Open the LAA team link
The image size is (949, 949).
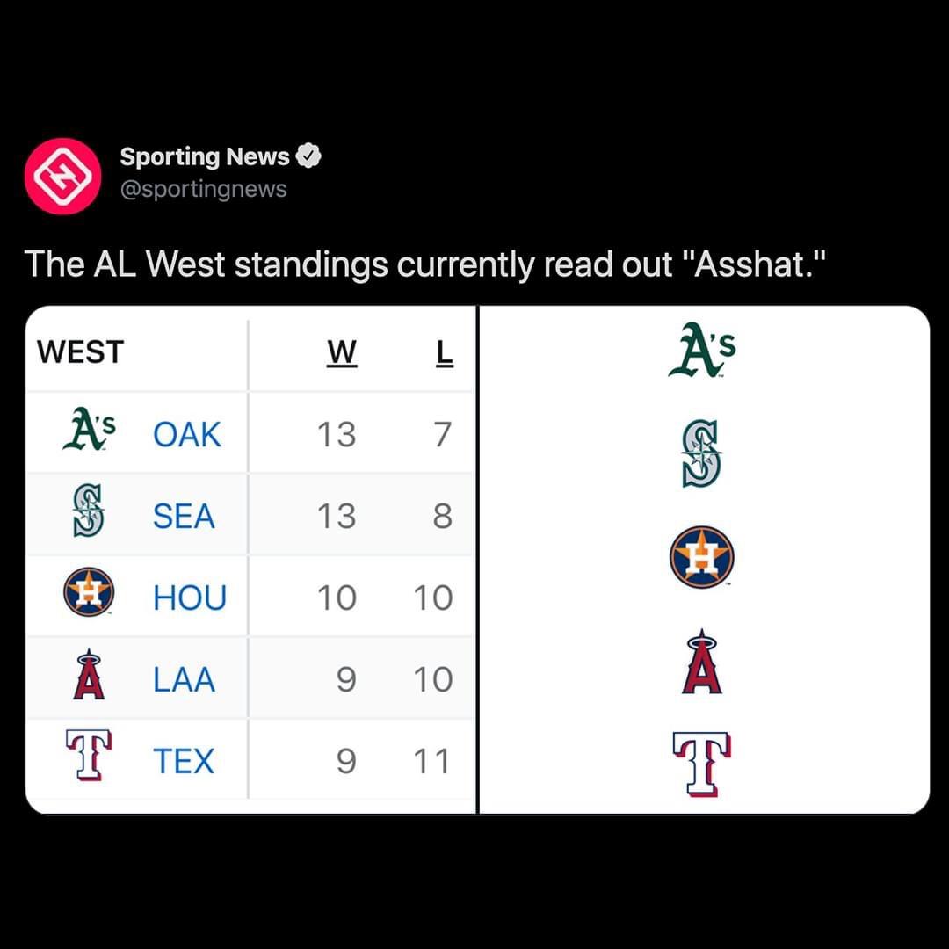pyautogui.click(x=184, y=679)
